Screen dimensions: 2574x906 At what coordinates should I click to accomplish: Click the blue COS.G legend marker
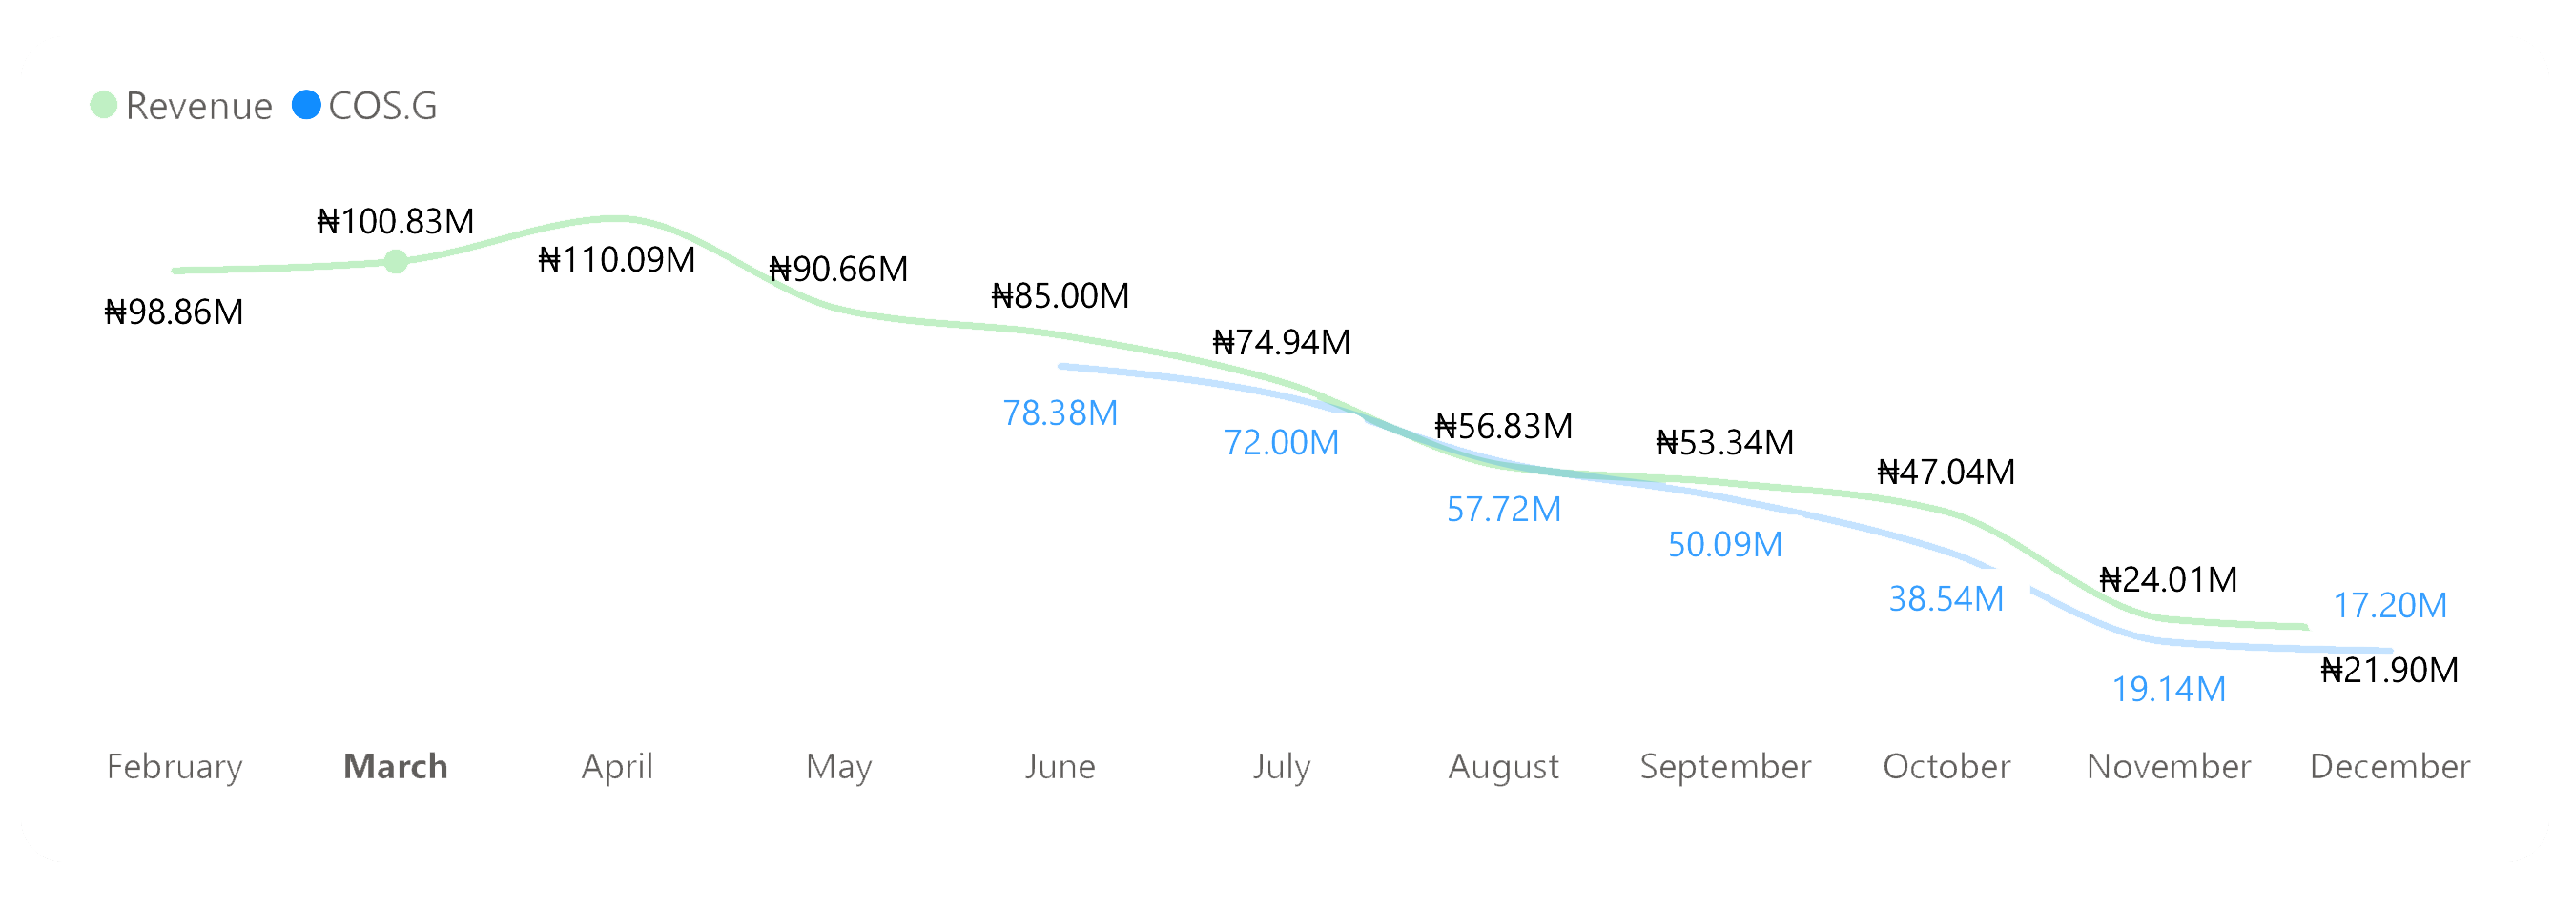pyautogui.click(x=307, y=105)
